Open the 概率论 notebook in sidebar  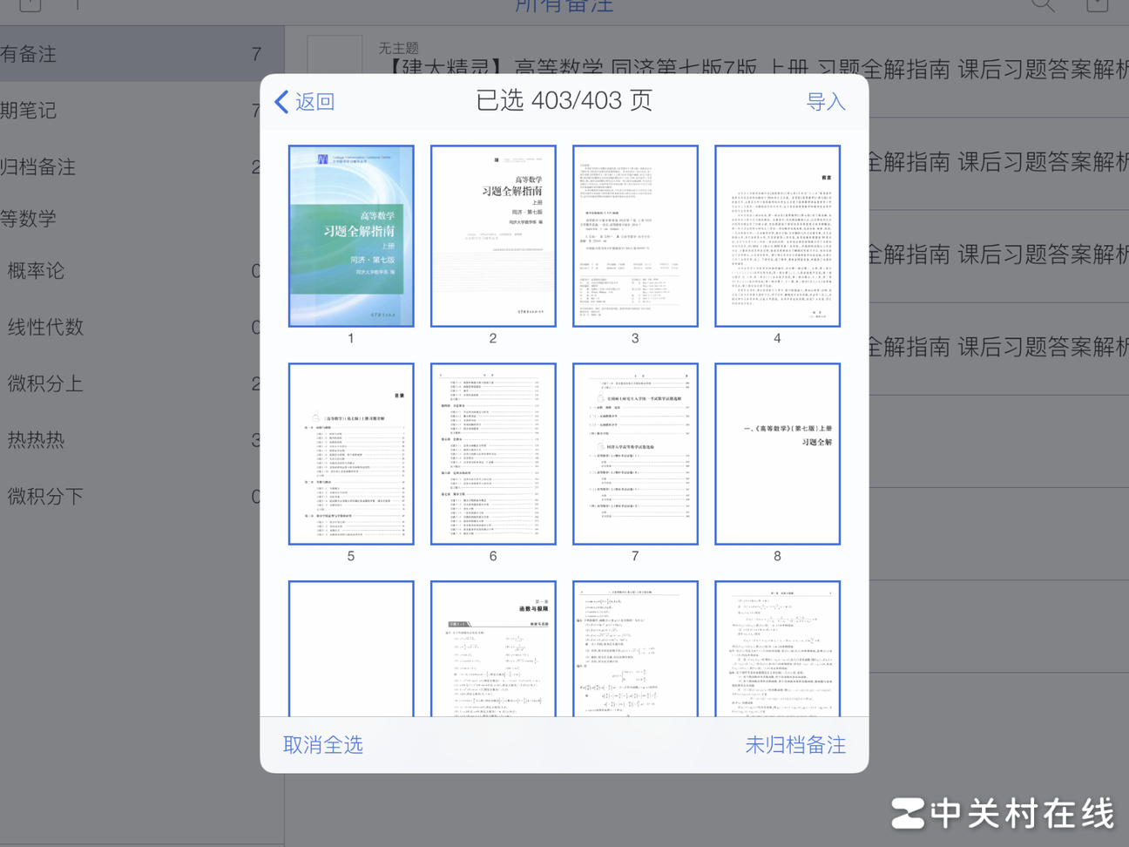37,271
